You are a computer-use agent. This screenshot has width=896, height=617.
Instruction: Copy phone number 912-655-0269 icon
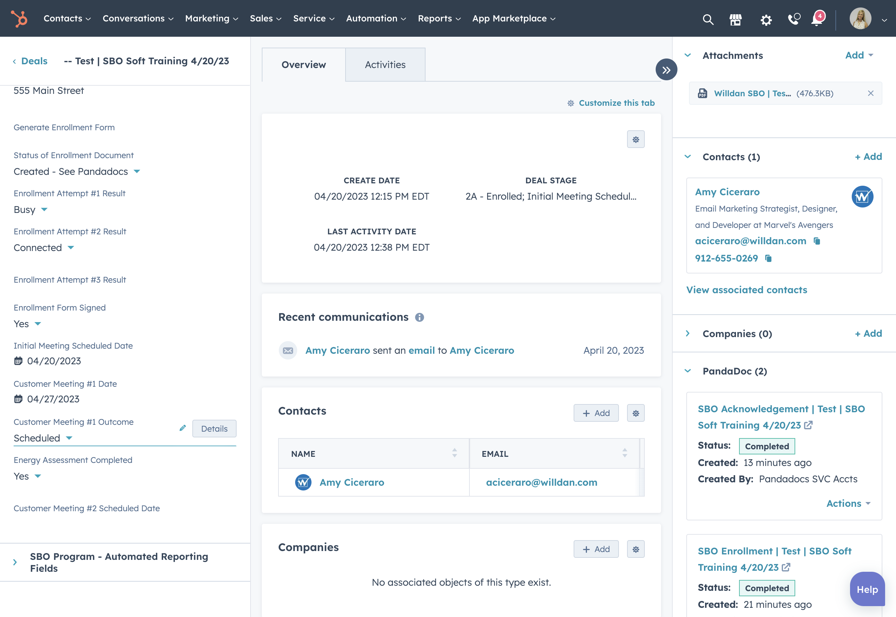point(768,258)
